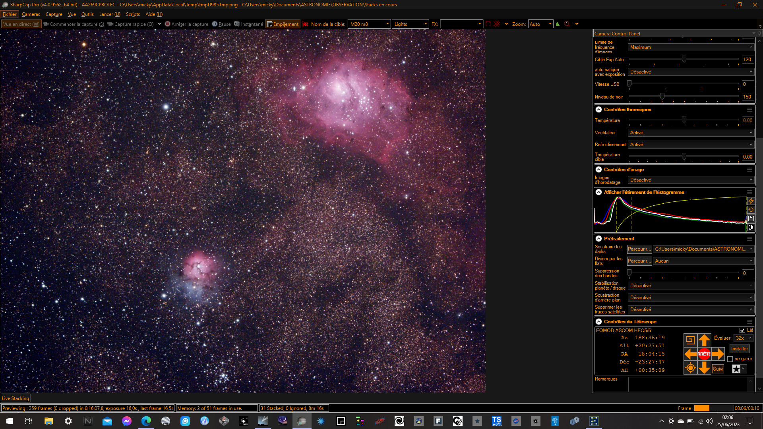Open the Évaluer 32x rate dropdown
The image size is (763, 429).
[x=743, y=338]
